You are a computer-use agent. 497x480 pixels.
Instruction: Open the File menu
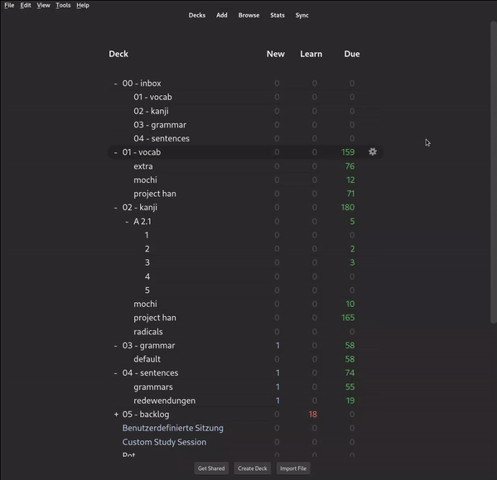coord(9,5)
